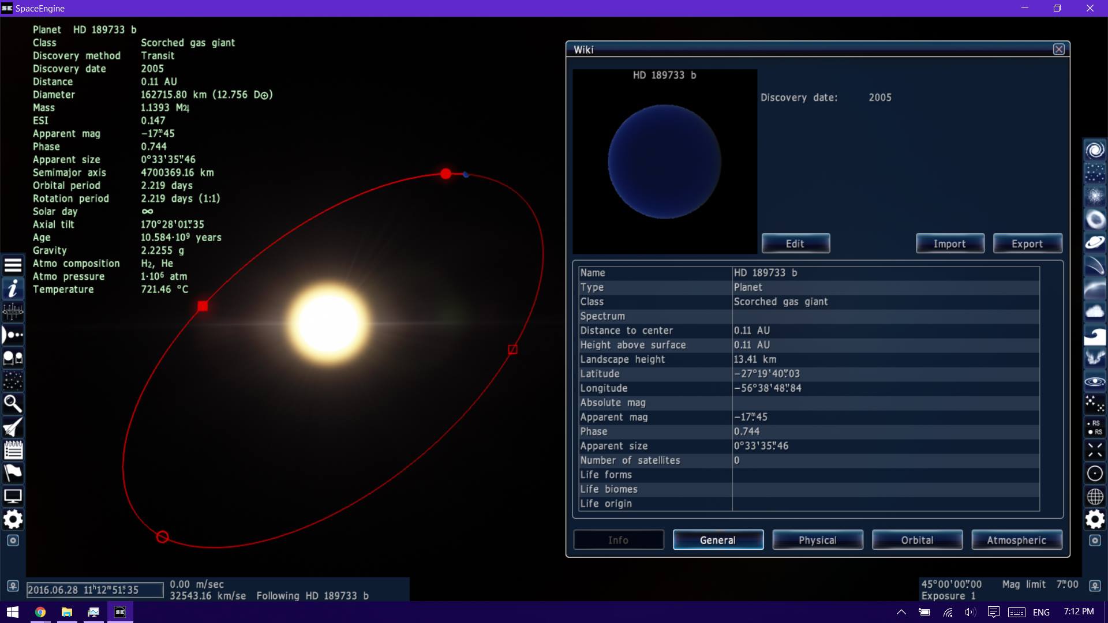Image resolution: width=1108 pixels, height=623 pixels.
Task: Click the Export button
Action: 1027,243
